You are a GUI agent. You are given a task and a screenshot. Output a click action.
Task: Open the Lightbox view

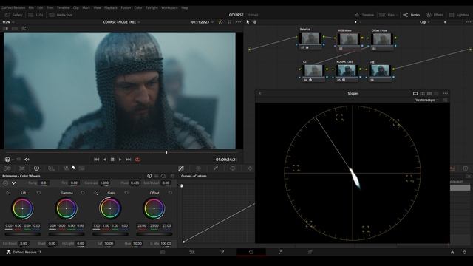tap(459, 15)
